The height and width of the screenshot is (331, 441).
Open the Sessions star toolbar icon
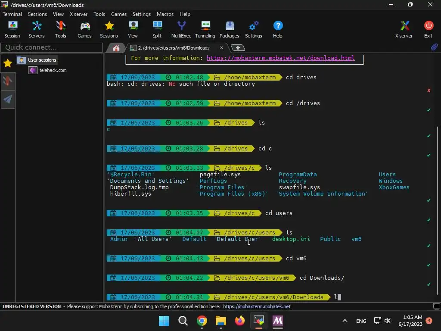[109, 29]
